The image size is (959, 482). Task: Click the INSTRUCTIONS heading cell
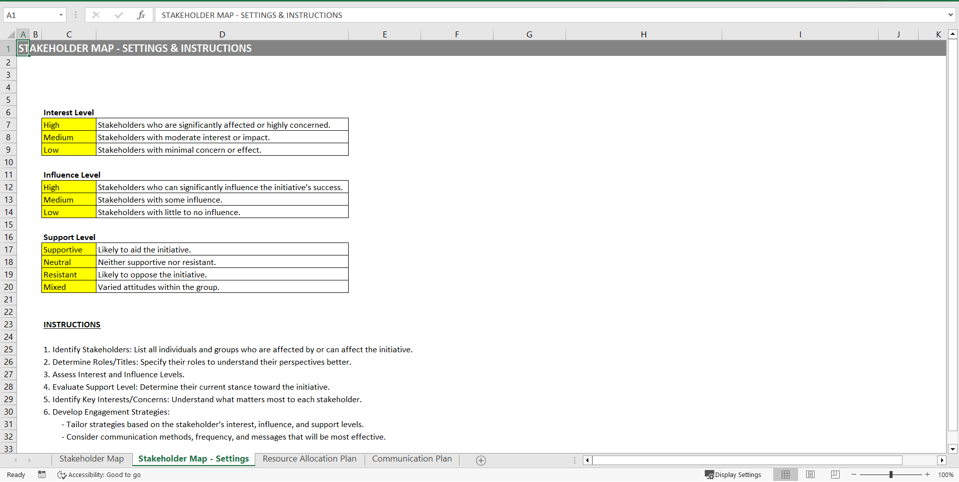[72, 324]
